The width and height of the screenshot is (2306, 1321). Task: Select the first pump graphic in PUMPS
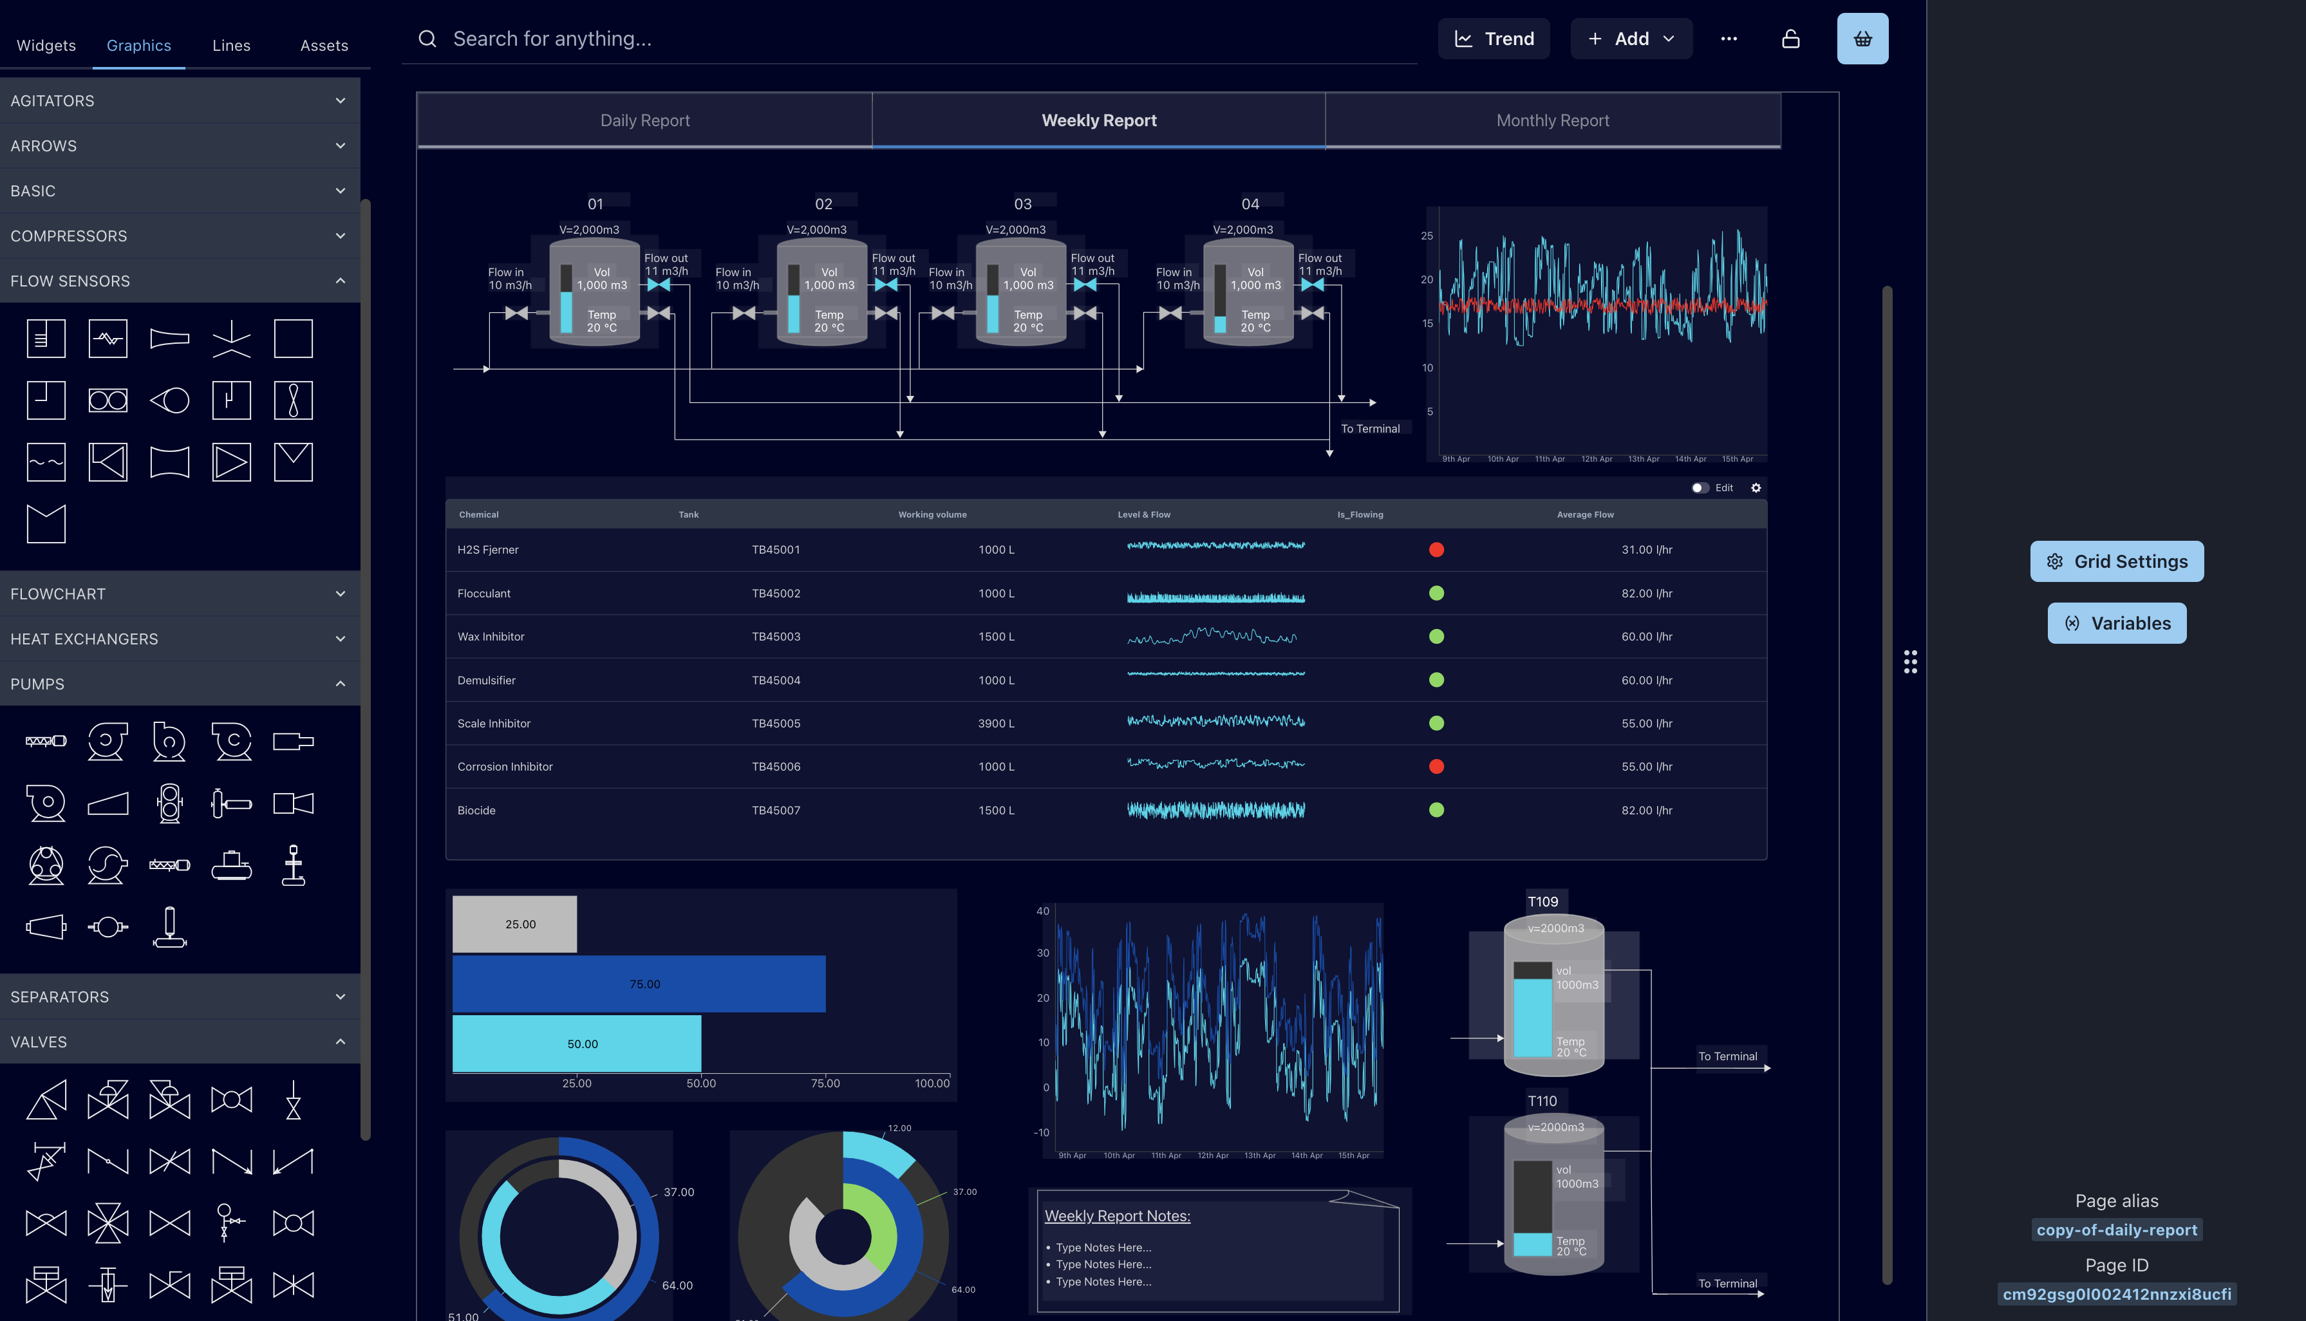[x=46, y=741]
